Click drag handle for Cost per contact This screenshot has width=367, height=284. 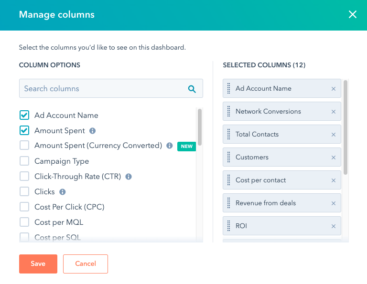point(229,180)
